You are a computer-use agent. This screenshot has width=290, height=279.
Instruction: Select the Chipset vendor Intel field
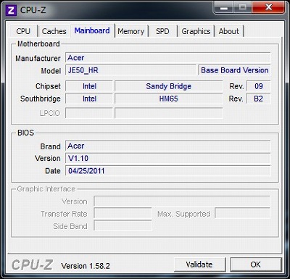(89, 86)
